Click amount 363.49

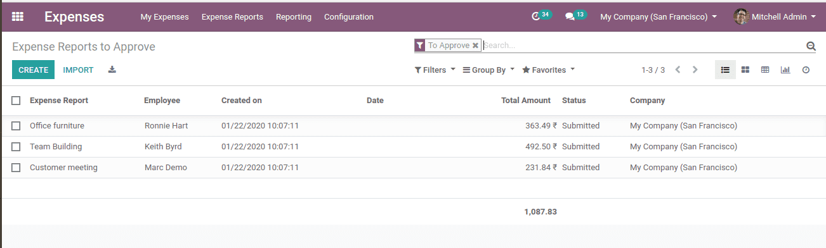click(x=541, y=126)
